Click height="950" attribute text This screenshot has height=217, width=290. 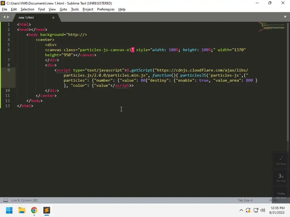pyautogui.click(x=59, y=55)
